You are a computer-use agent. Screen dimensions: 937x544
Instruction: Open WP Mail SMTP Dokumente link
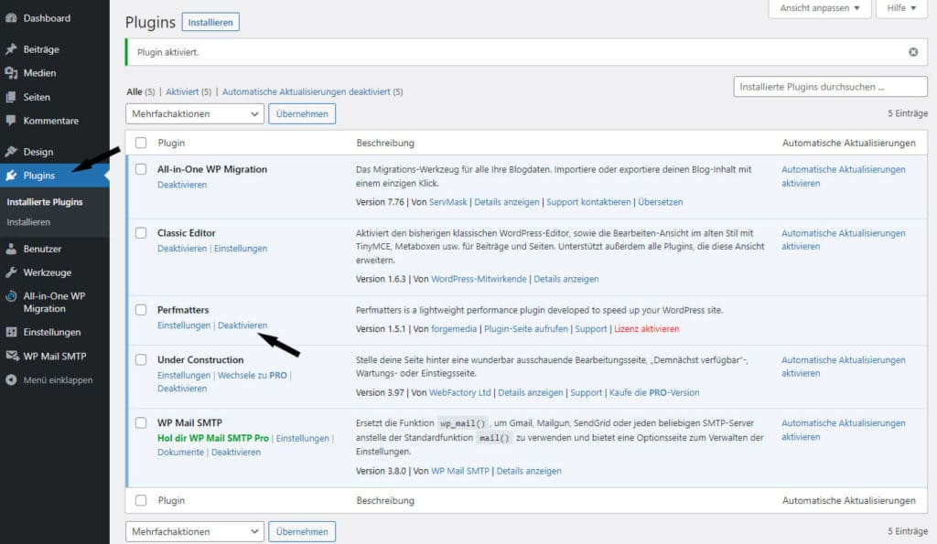click(180, 452)
